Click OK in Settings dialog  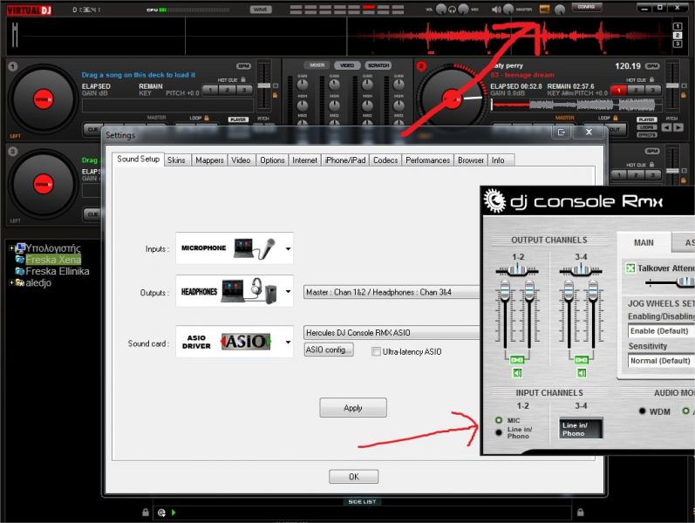coord(354,477)
